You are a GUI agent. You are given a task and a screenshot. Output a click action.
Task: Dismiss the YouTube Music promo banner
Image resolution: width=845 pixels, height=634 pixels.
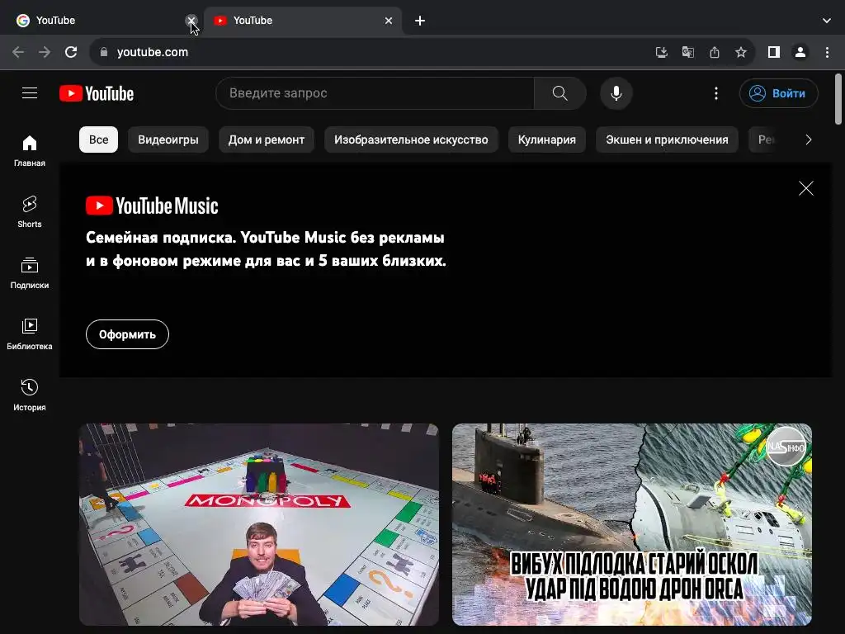[805, 188]
